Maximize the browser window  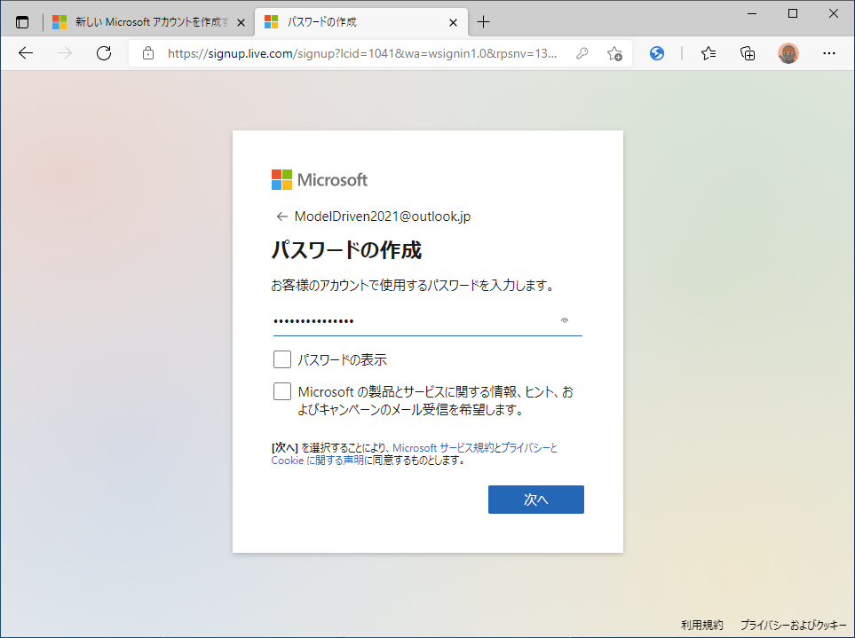point(793,13)
